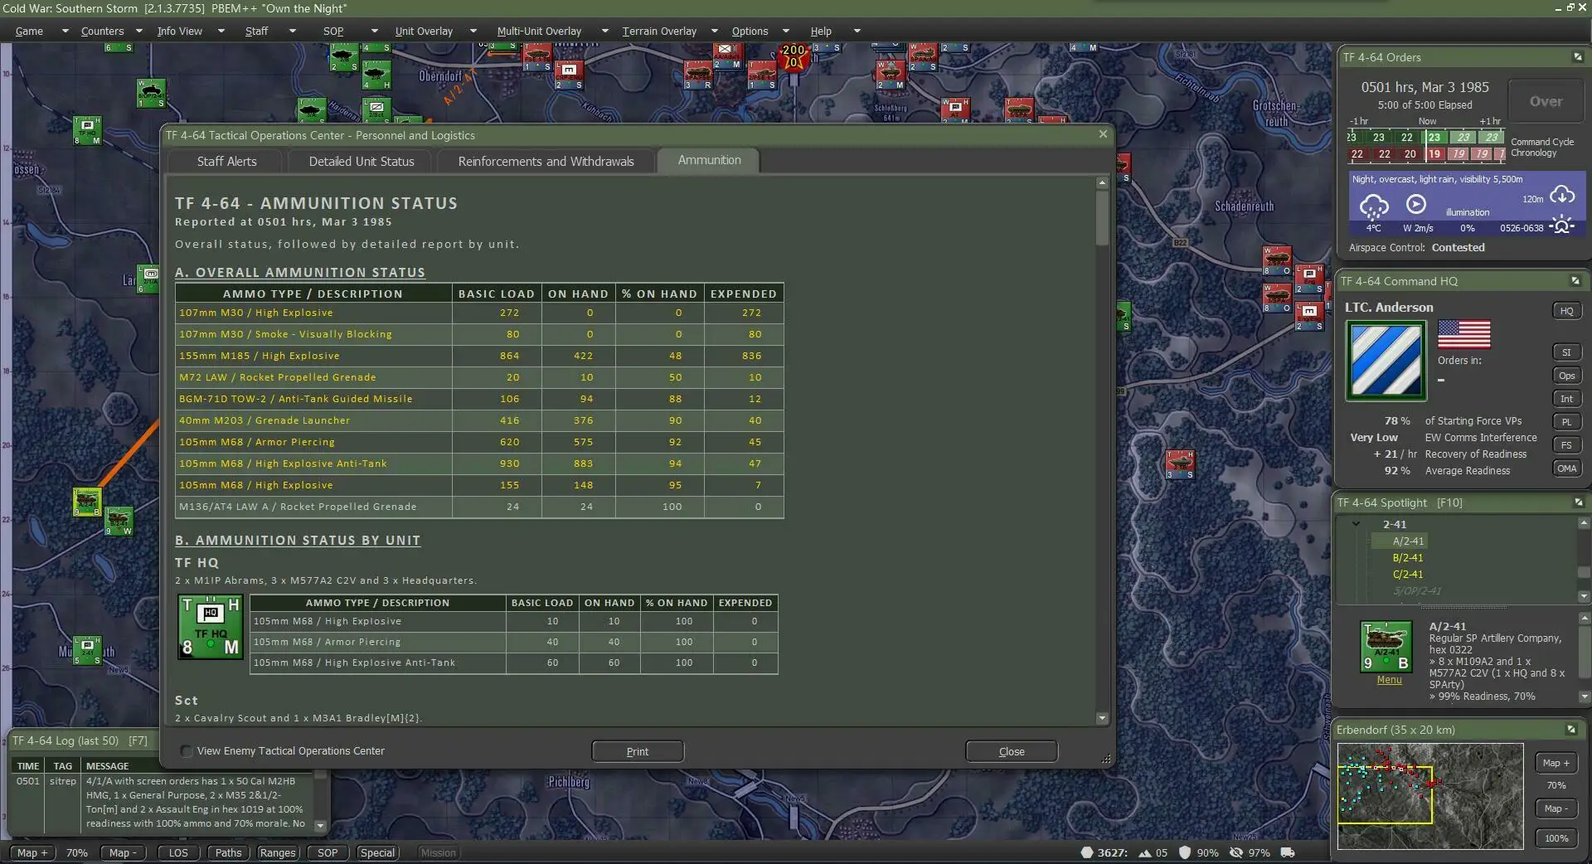This screenshot has width=1592, height=864.
Task: Click minimap Map + zoom button
Action: [x=1556, y=763]
